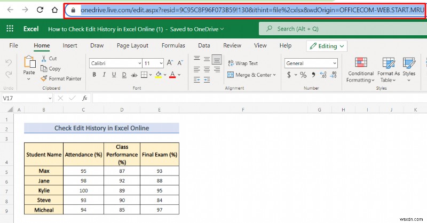The height and width of the screenshot is (223, 427).
Task: Switch to the Insert tab
Action: click(70, 45)
